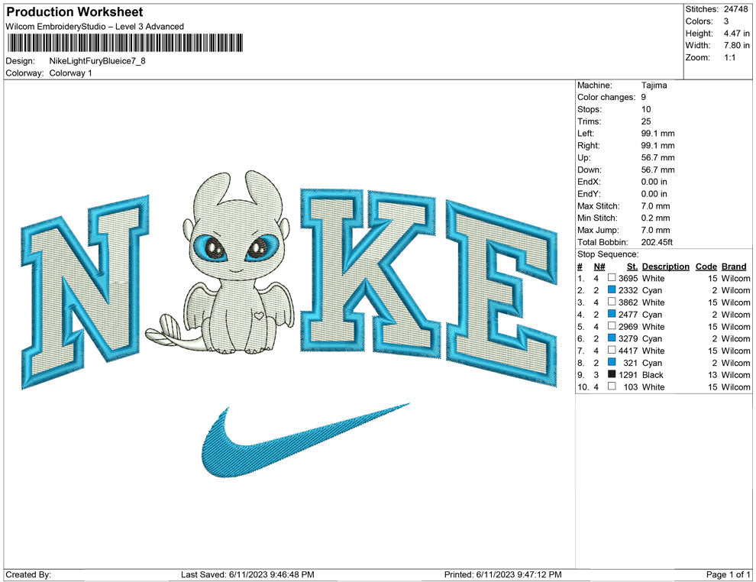Click stitch count '321' in row 8
Viewport: 756px width, 582px height.
click(x=631, y=363)
